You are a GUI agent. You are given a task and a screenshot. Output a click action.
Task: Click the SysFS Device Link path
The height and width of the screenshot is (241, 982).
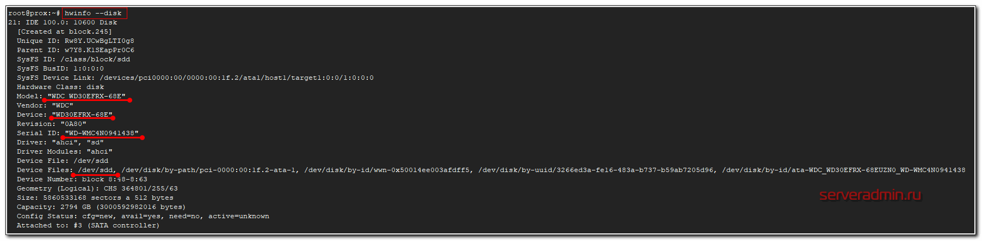point(237,78)
